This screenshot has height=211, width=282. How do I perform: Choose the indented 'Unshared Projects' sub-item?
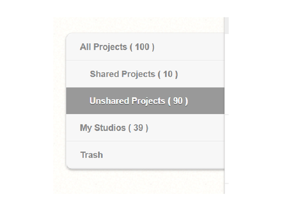coord(127,101)
